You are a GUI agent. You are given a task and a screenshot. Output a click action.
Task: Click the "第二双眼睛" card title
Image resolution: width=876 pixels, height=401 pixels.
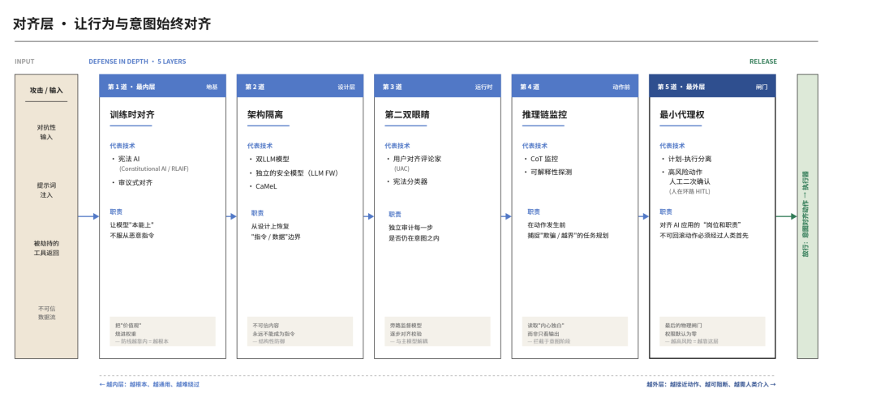tap(406, 115)
